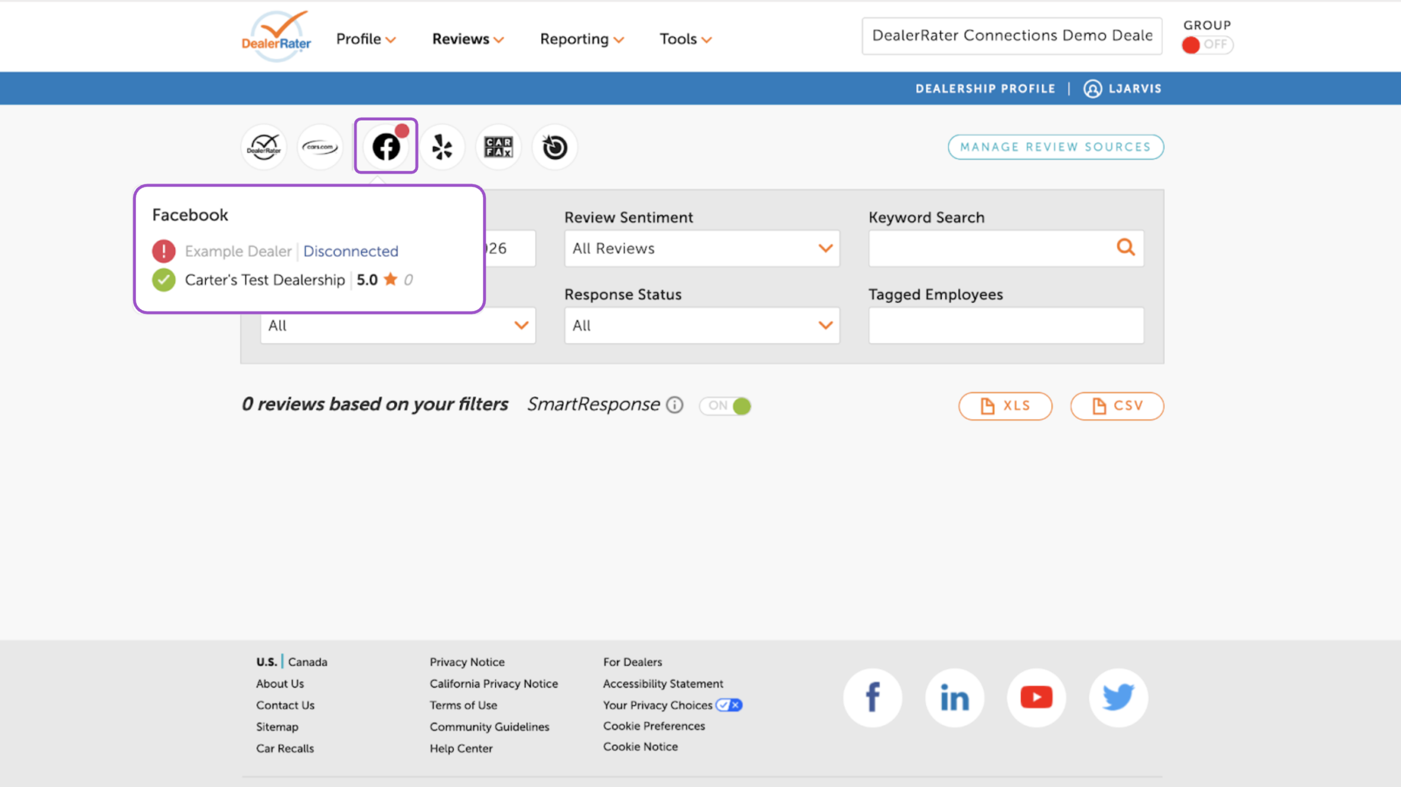The image size is (1401, 787).
Task: Open the Reviews menu
Action: 468,39
